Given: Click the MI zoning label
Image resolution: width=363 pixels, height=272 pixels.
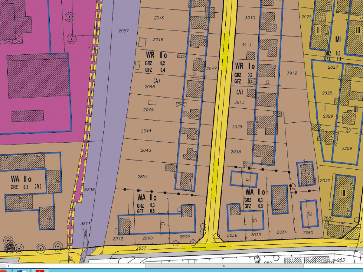Looking at the screenshot, I should coord(338,39).
